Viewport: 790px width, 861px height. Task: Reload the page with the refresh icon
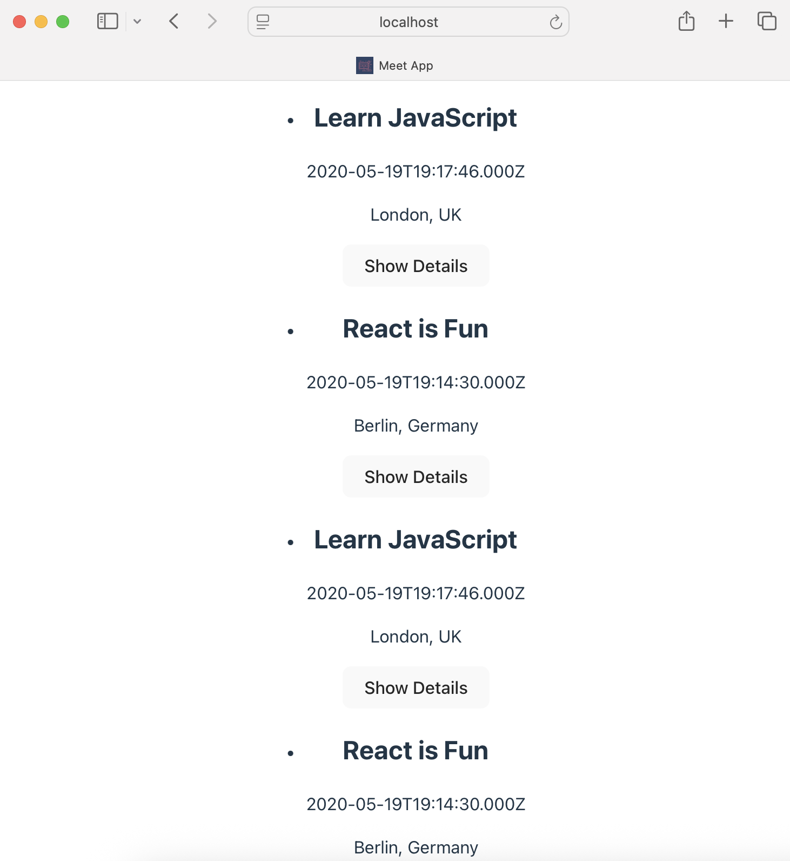point(555,22)
